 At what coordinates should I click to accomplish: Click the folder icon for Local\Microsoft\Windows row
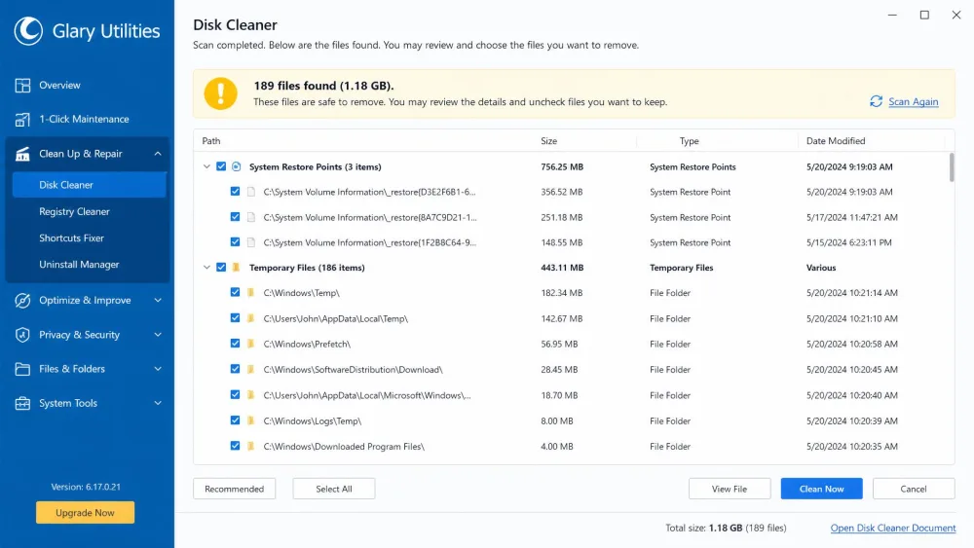(251, 395)
